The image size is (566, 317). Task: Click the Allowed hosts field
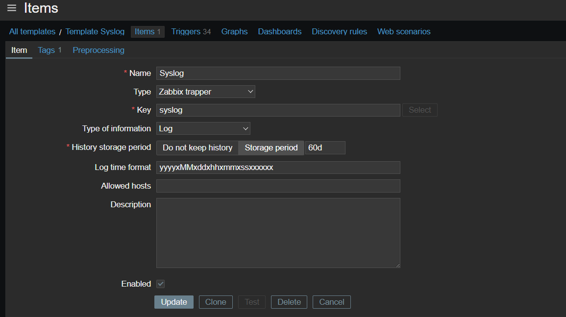click(278, 186)
